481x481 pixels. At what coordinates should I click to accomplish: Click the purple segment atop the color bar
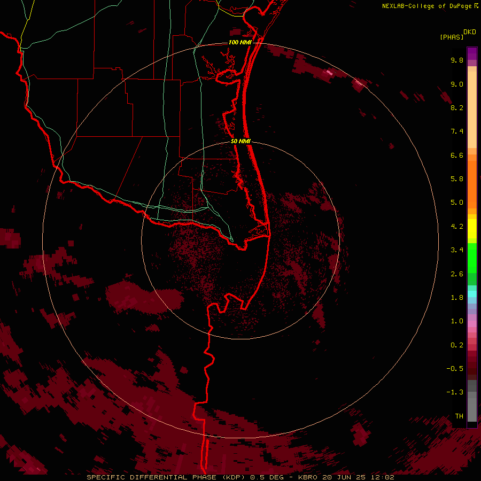[x=472, y=53]
